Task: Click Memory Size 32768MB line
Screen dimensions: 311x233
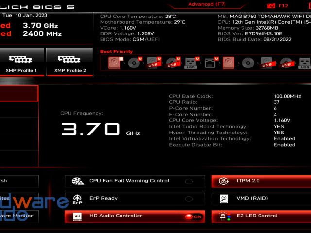Action: coord(248,28)
